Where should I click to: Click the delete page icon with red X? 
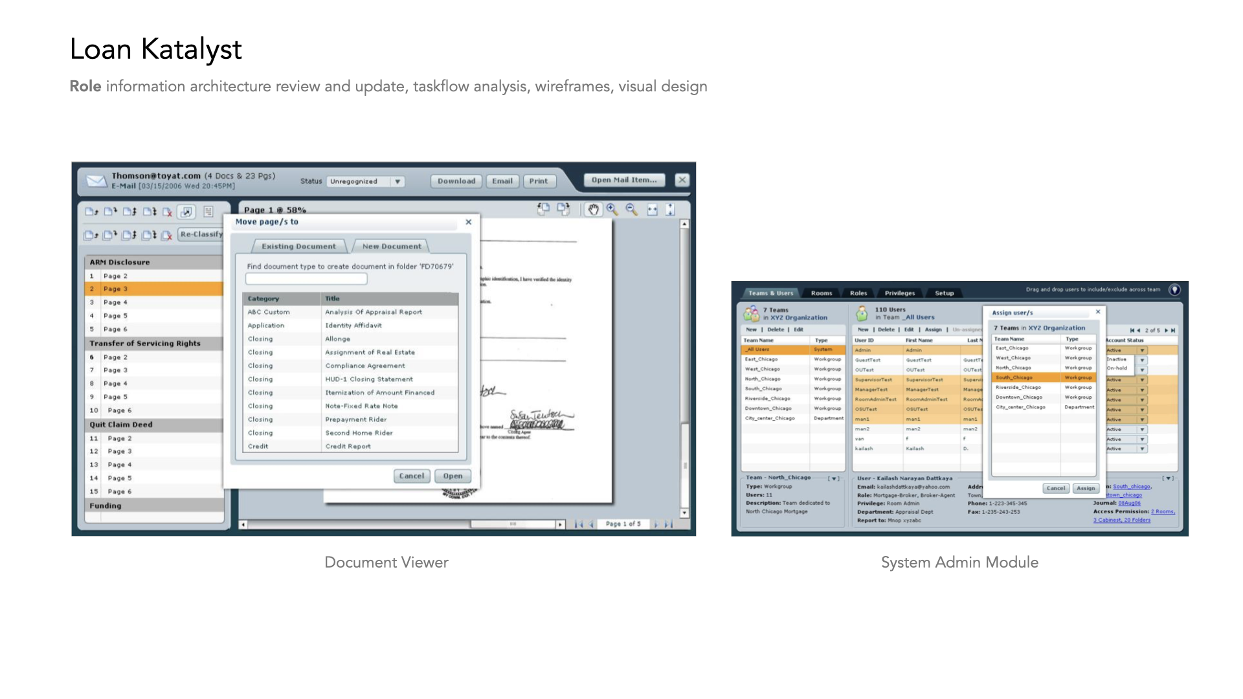[x=167, y=212]
